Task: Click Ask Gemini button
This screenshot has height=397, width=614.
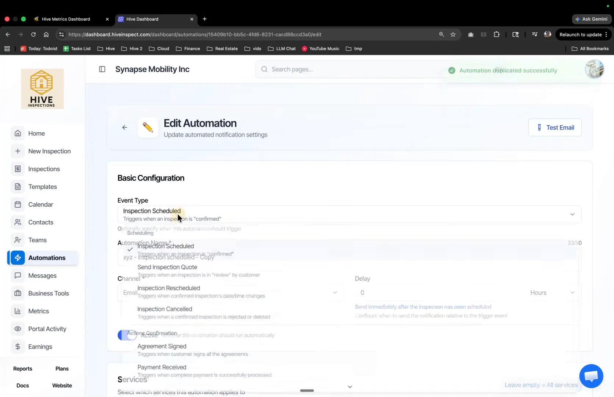Action: tap(592, 19)
